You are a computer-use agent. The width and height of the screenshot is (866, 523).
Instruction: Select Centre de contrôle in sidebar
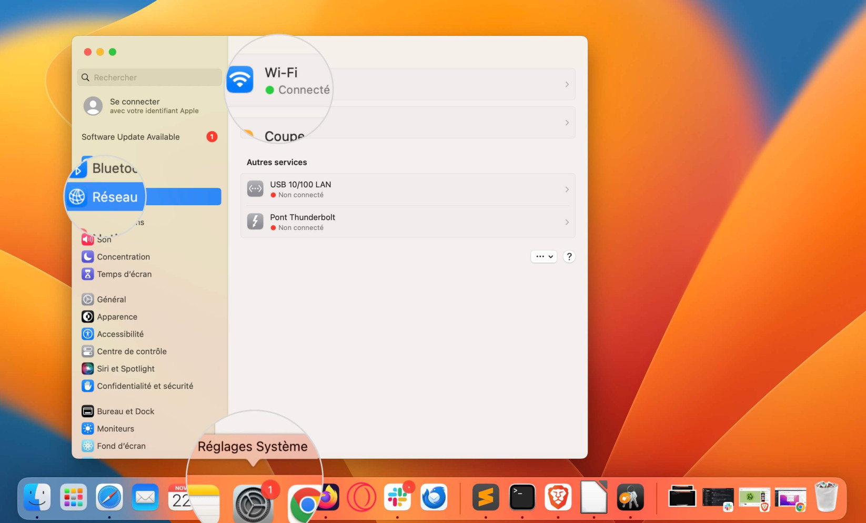pyautogui.click(x=124, y=351)
